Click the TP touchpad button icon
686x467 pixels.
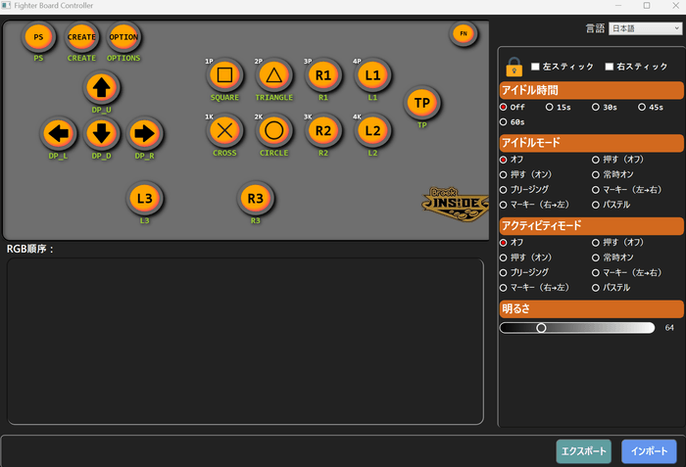pos(422,103)
